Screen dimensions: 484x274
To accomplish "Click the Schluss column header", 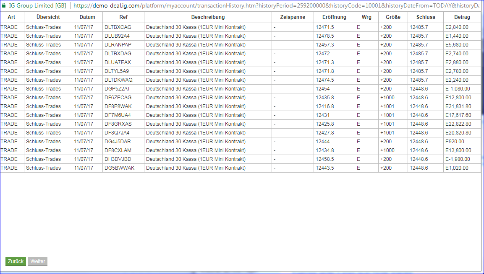I will pos(426,17).
